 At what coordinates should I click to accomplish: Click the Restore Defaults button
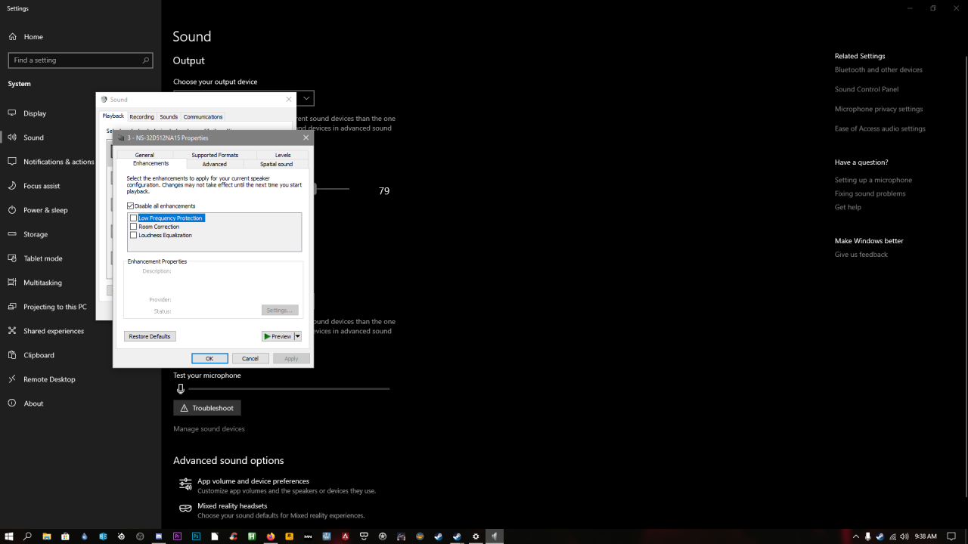tap(150, 336)
